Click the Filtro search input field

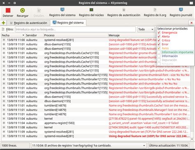point(75,29)
